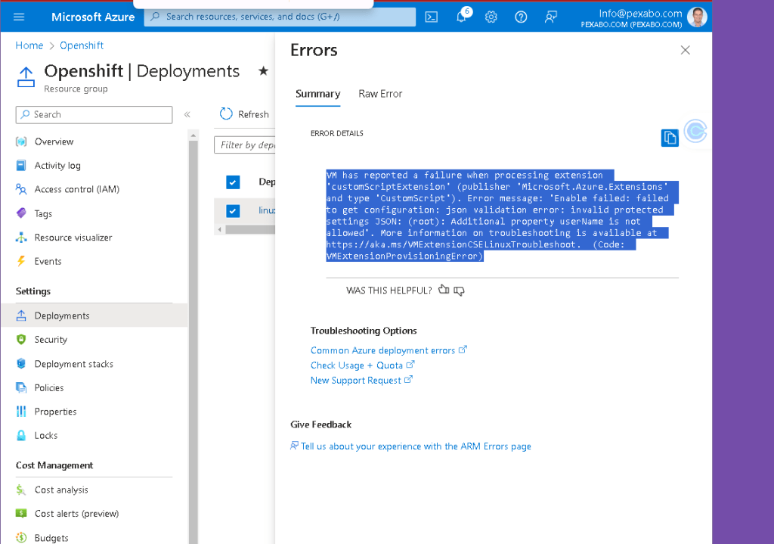Open Policies in the sidebar

[x=49, y=388]
